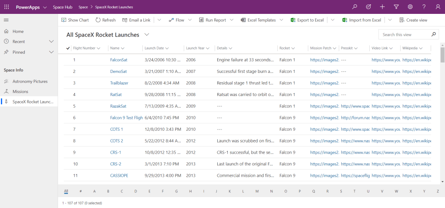The height and width of the screenshot is (208, 445).
Task: Open the FalconSat launch record link
Action: pyautogui.click(x=118, y=60)
